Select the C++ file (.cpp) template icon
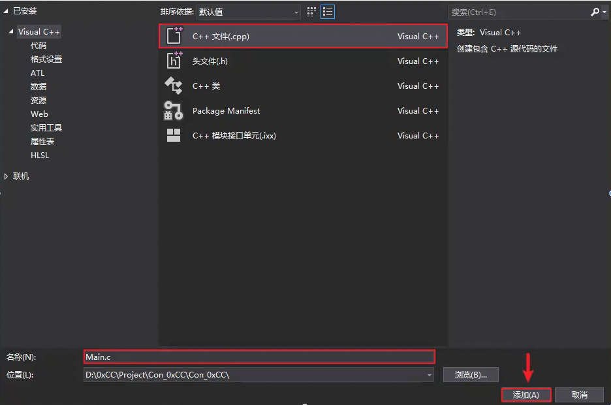Screen dimensions: 611x405 coord(174,35)
